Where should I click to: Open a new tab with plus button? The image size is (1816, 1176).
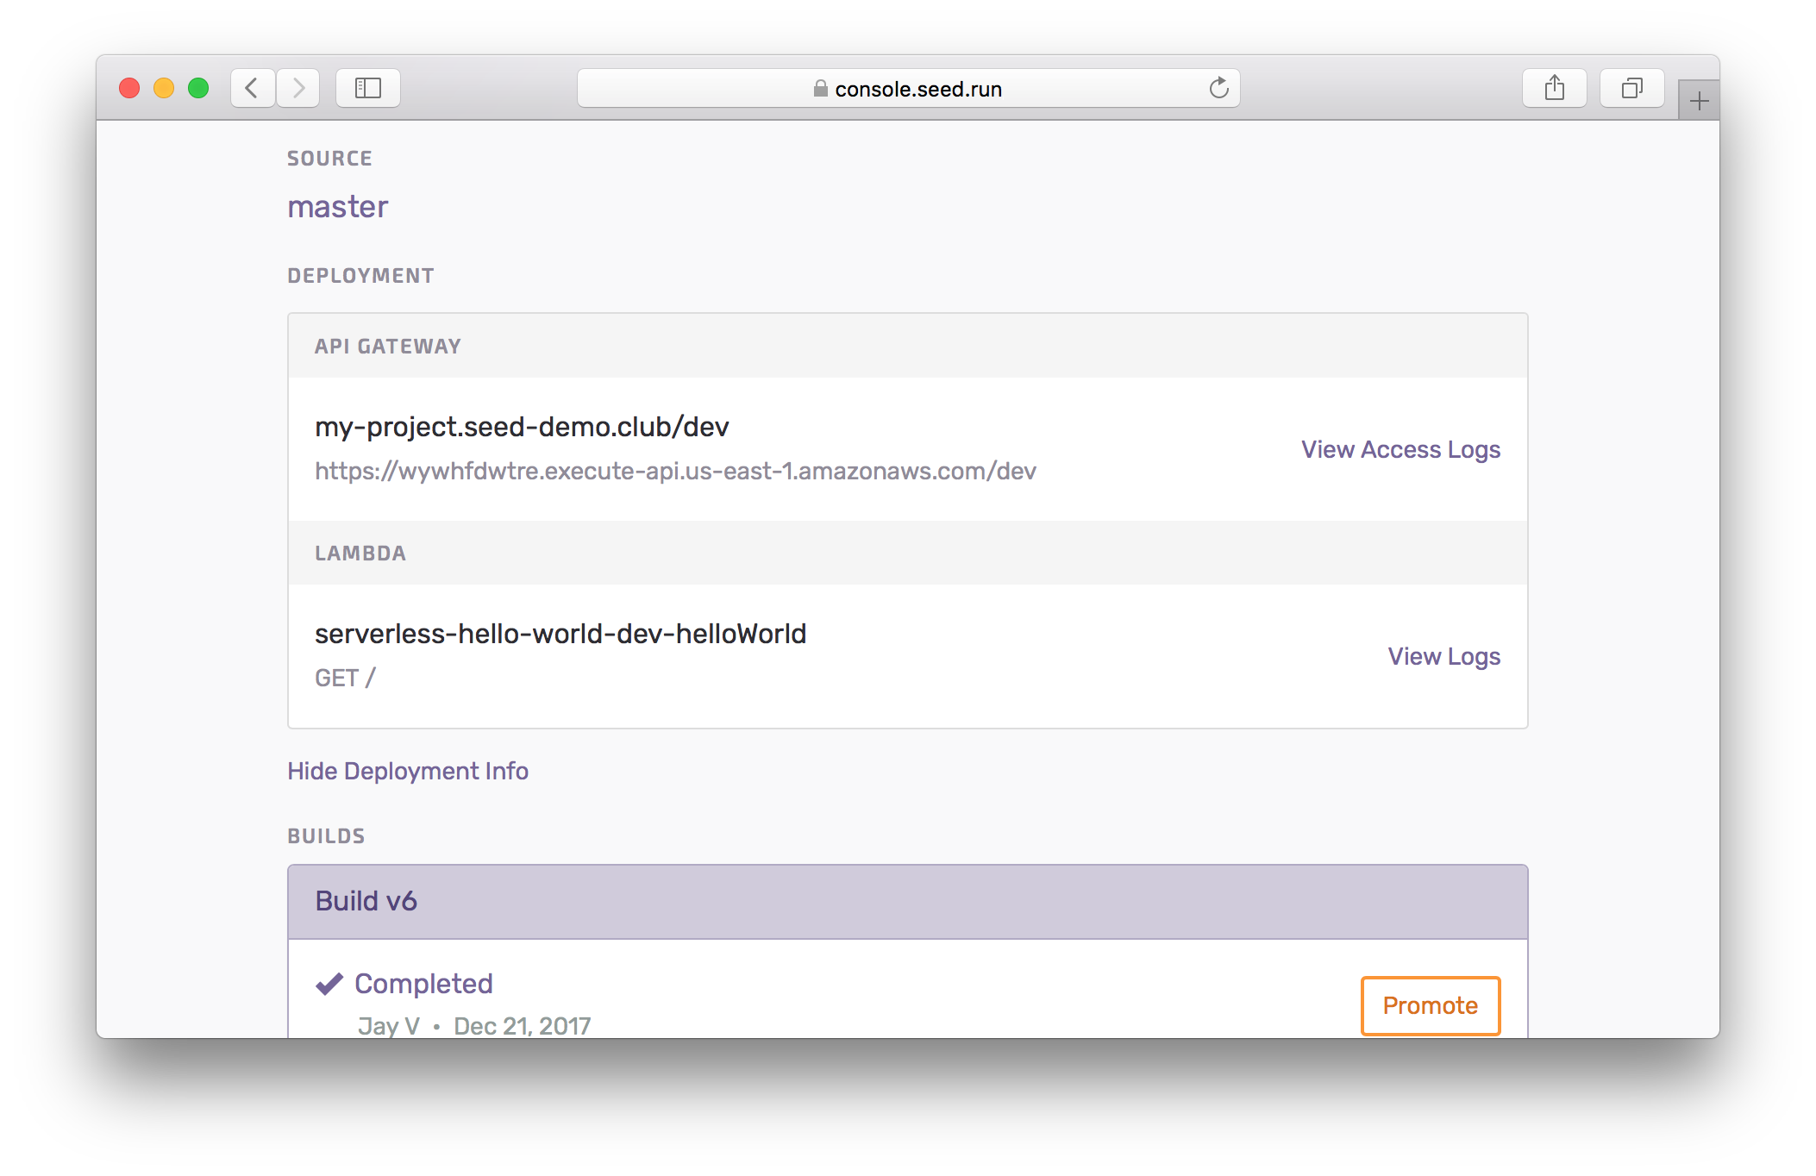[1699, 102]
